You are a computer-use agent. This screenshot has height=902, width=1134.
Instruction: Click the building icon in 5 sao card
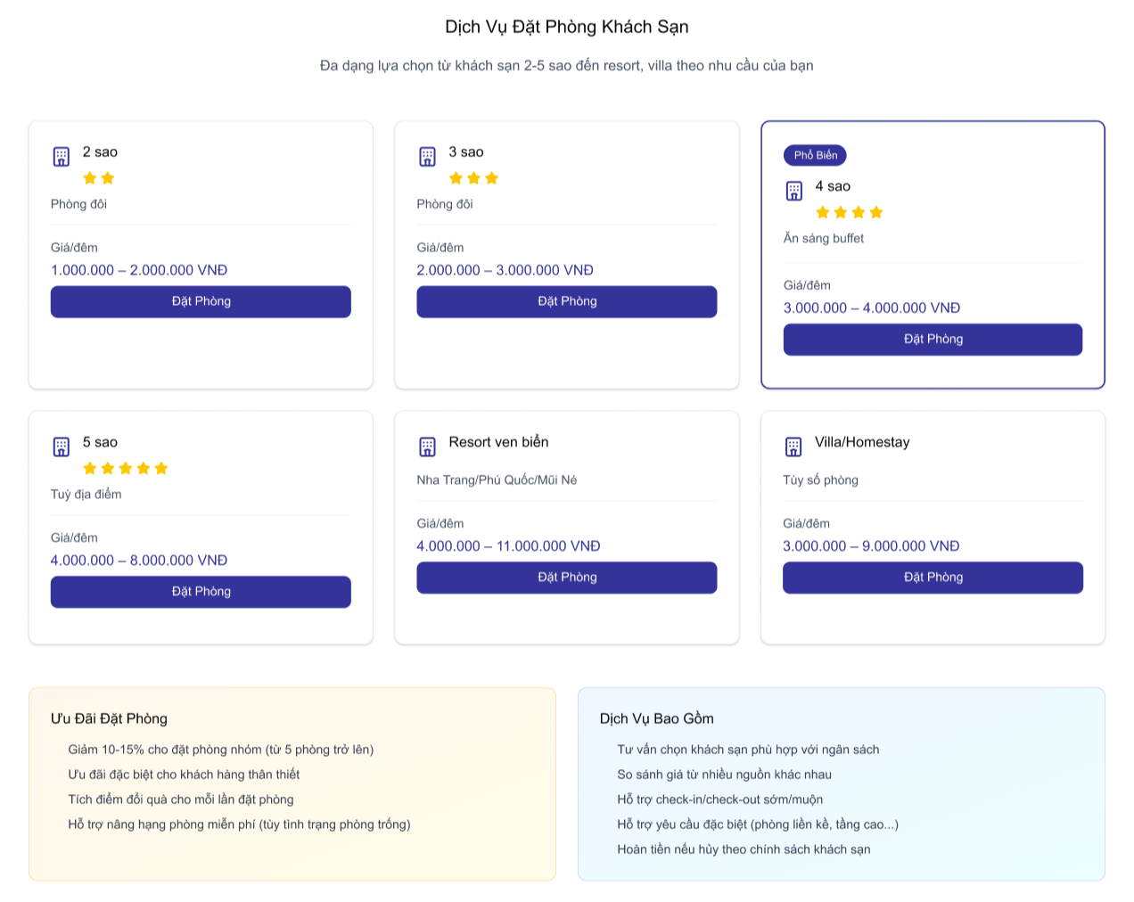click(61, 447)
